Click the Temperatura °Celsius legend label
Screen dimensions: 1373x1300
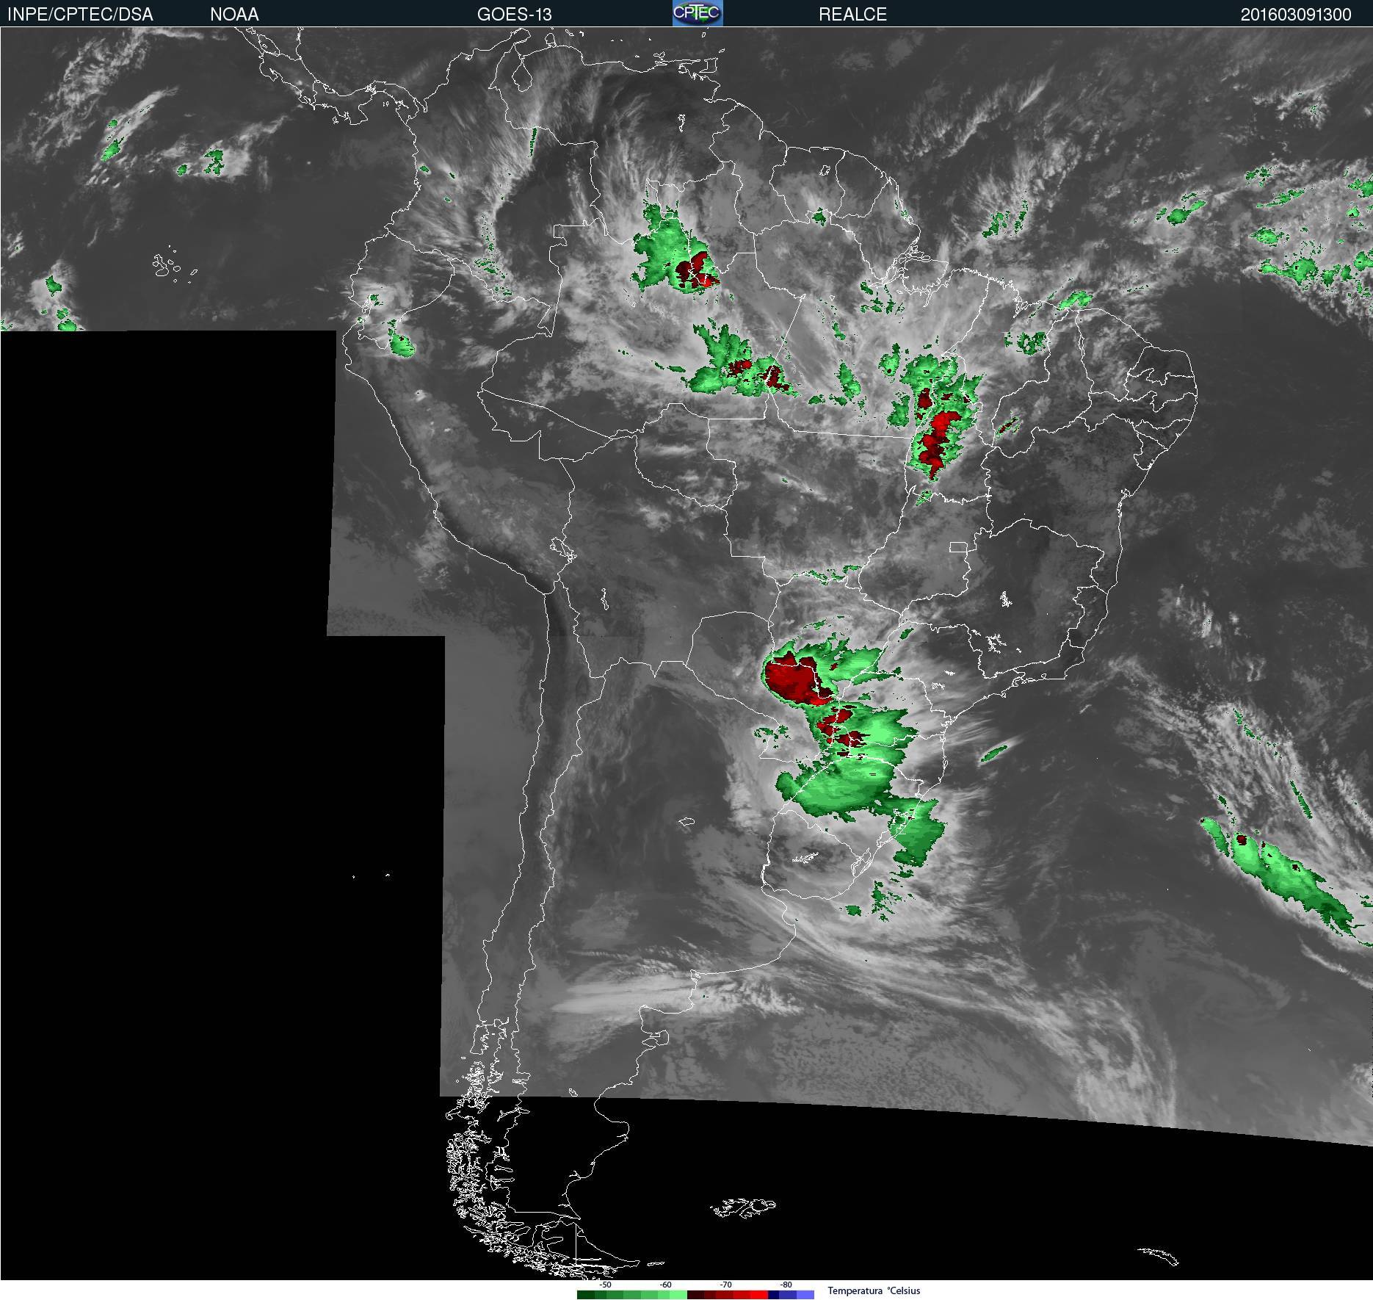click(874, 1290)
